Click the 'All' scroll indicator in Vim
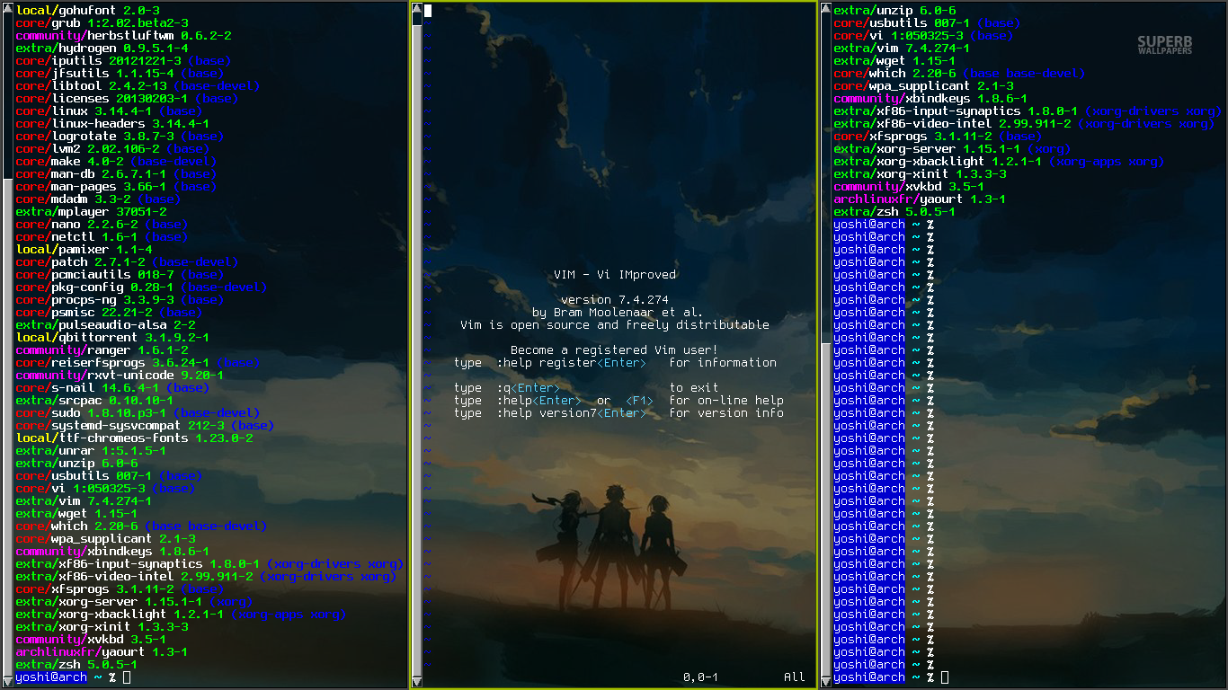The width and height of the screenshot is (1228, 690). click(x=794, y=677)
